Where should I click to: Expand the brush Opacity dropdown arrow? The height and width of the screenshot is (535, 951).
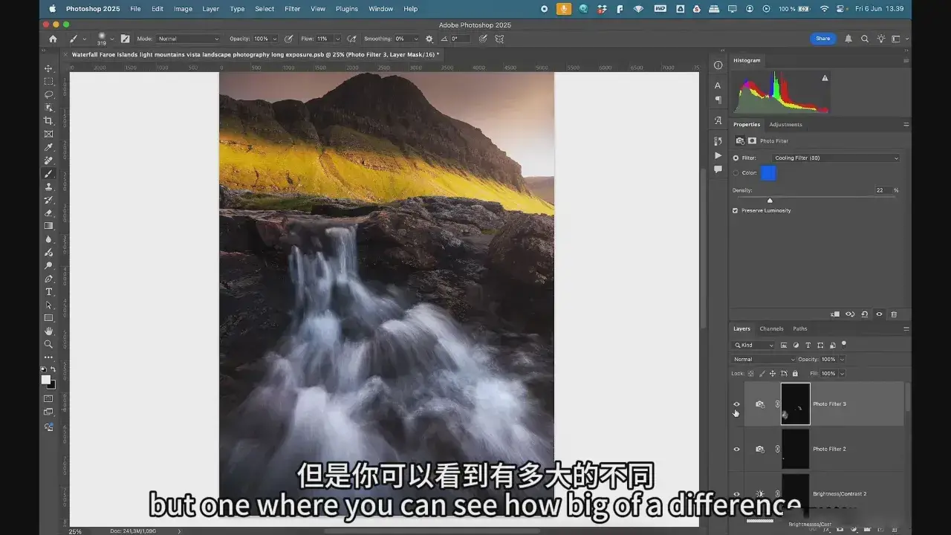[x=274, y=39]
